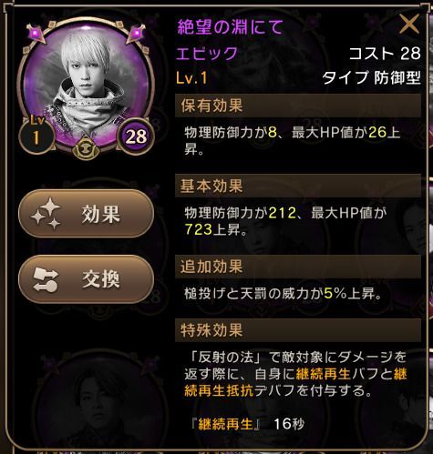Image resolution: width=433 pixels, height=454 pixels.
Task: Click the sparkle stars icon on 効果
Action: pyautogui.click(x=46, y=214)
